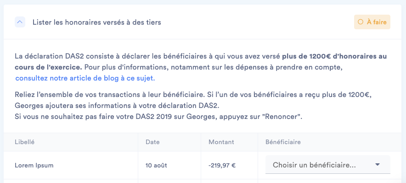Click the circle icon in the À faire badge

pos(361,22)
